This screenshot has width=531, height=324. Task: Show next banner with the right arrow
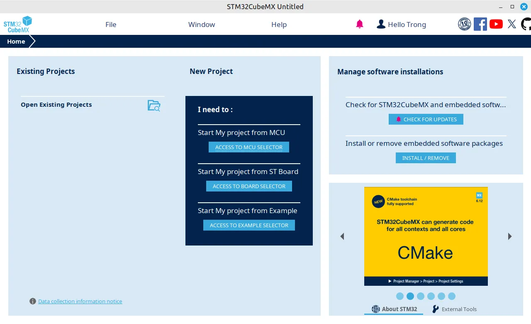(510, 236)
